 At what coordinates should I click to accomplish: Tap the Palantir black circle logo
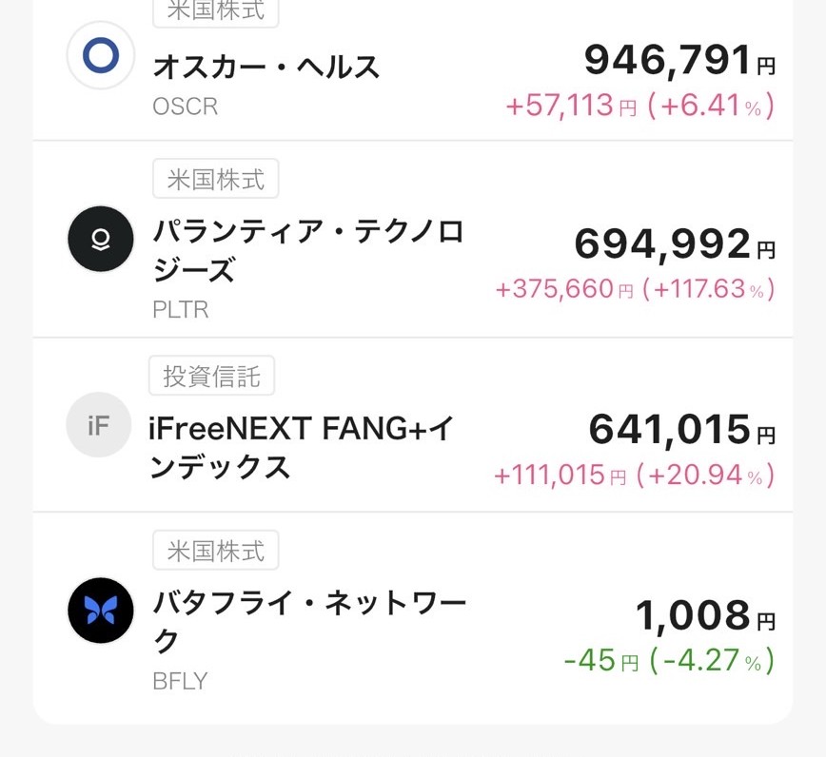pyautogui.click(x=100, y=240)
